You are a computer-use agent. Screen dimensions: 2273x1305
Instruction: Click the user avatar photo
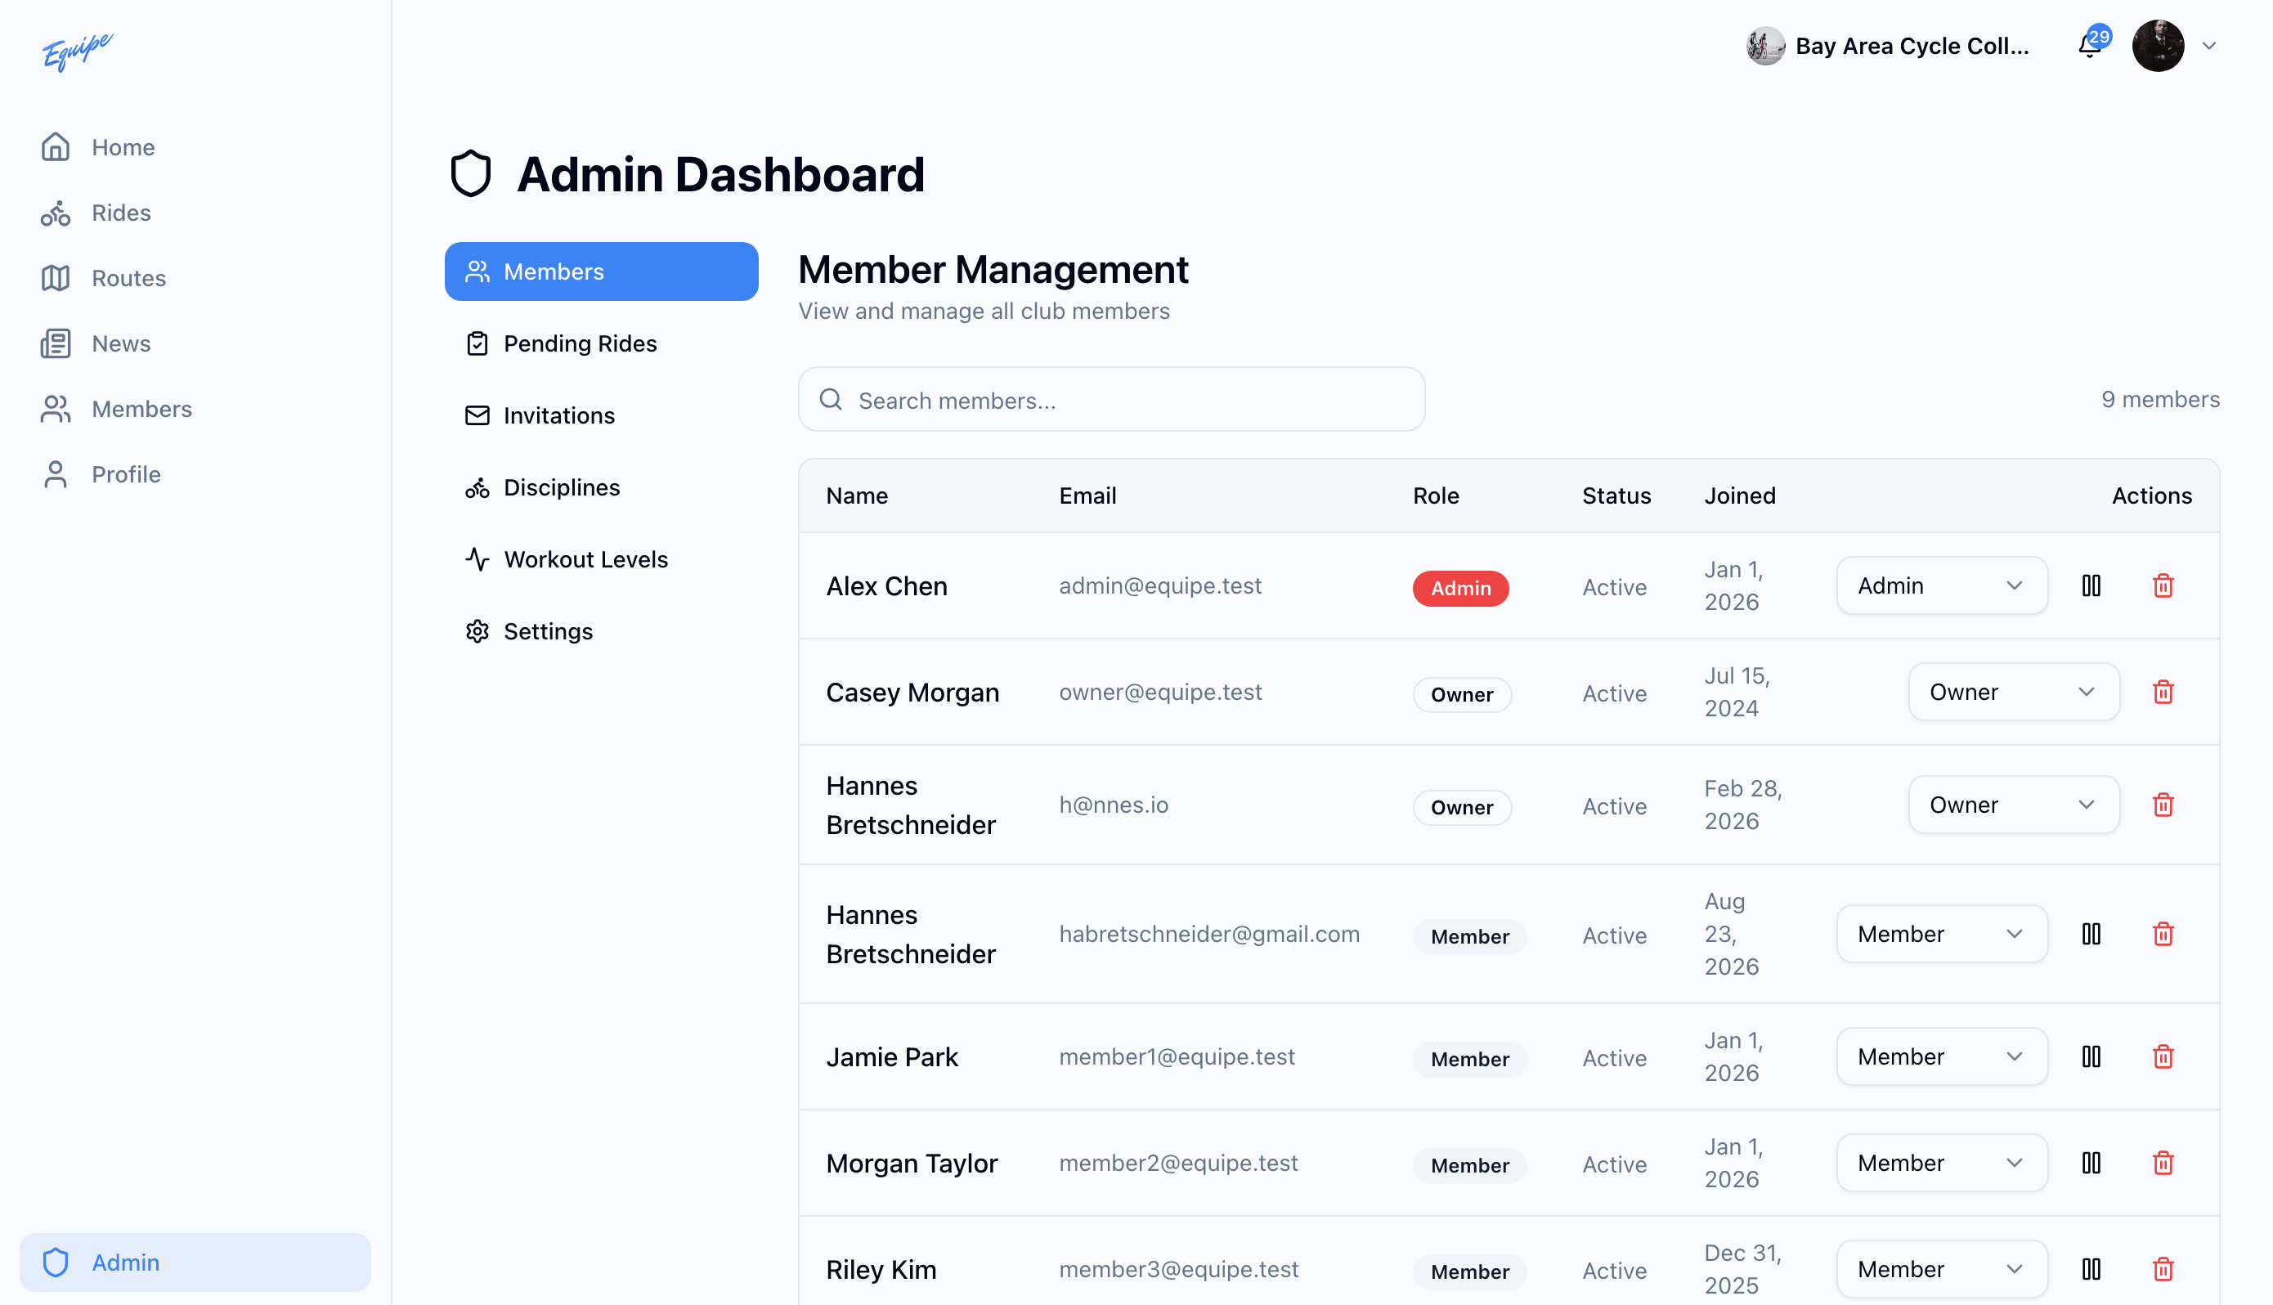tap(2158, 46)
